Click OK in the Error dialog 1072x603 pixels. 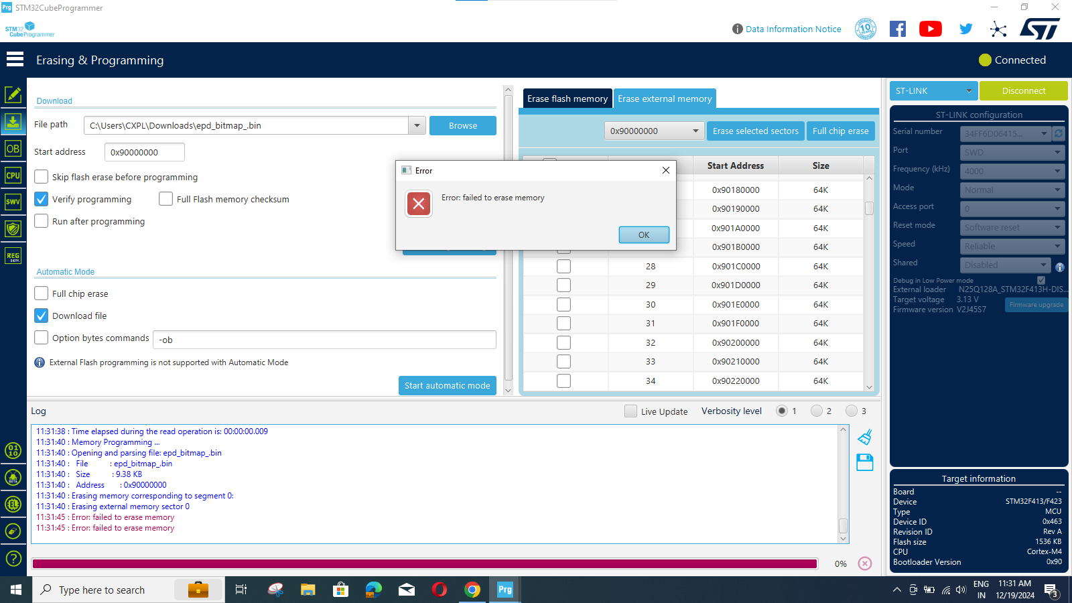pyautogui.click(x=644, y=234)
